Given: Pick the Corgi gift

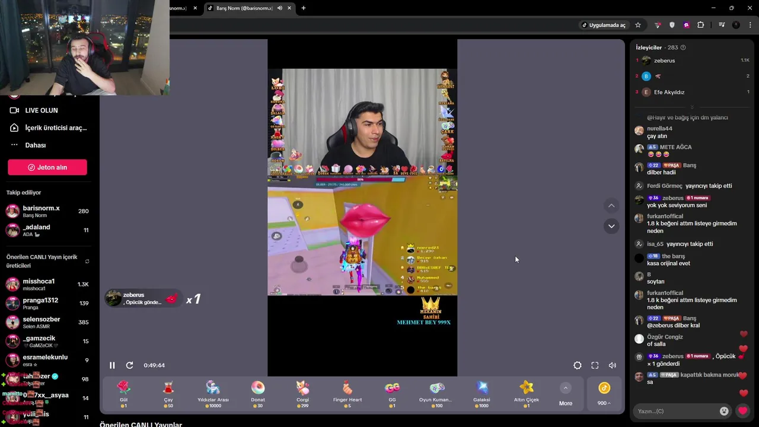Looking at the screenshot, I should tap(302, 394).
